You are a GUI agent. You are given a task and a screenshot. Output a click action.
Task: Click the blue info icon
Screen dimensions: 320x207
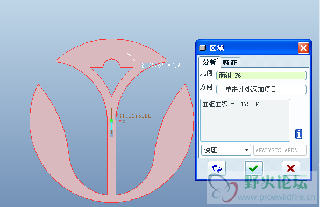298,134
